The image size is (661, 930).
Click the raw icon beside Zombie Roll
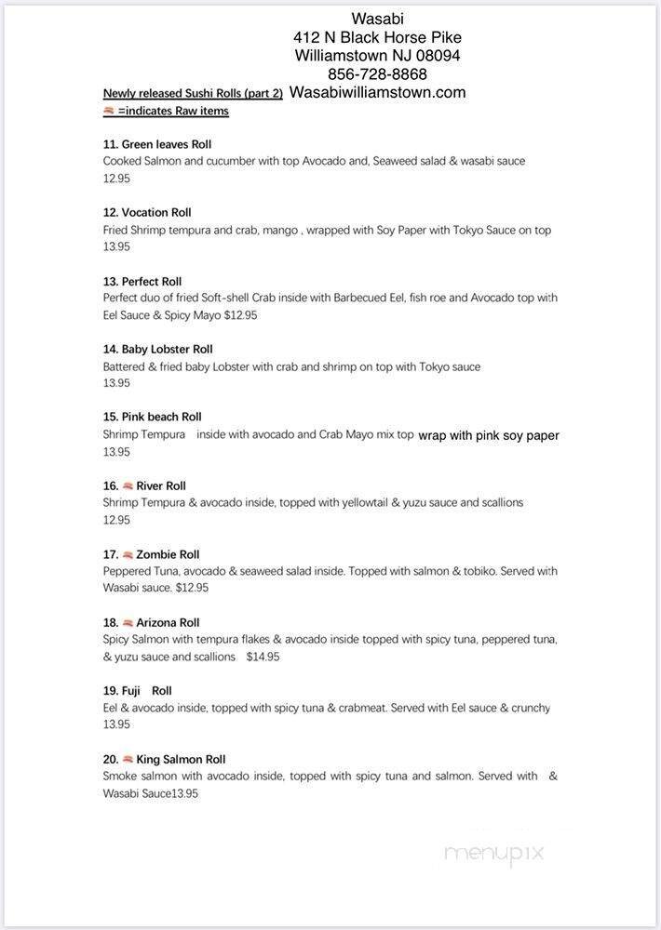tap(128, 554)
